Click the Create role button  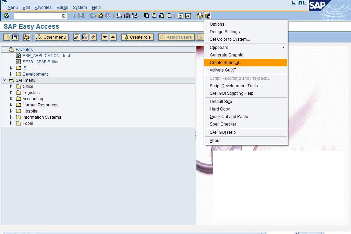click(x=137, y=37)
